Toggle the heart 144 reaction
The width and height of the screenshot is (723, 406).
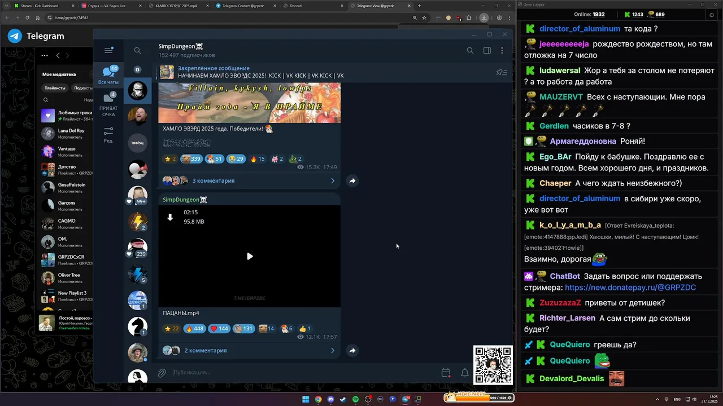coord(219,328)
